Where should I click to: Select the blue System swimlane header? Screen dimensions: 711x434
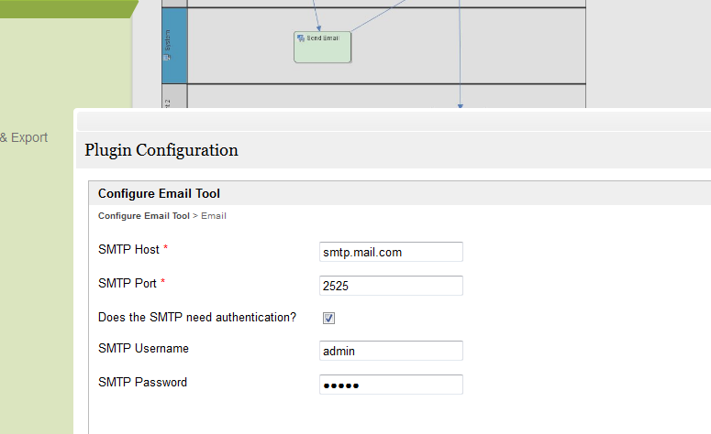coord(173,45)
